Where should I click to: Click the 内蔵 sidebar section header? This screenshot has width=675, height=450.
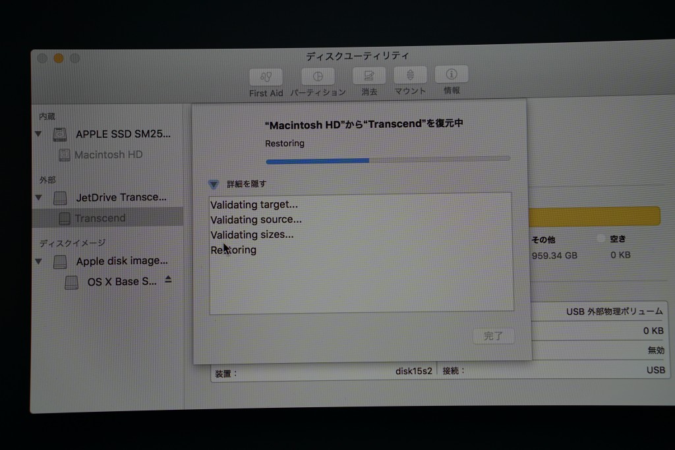point(47,116)
